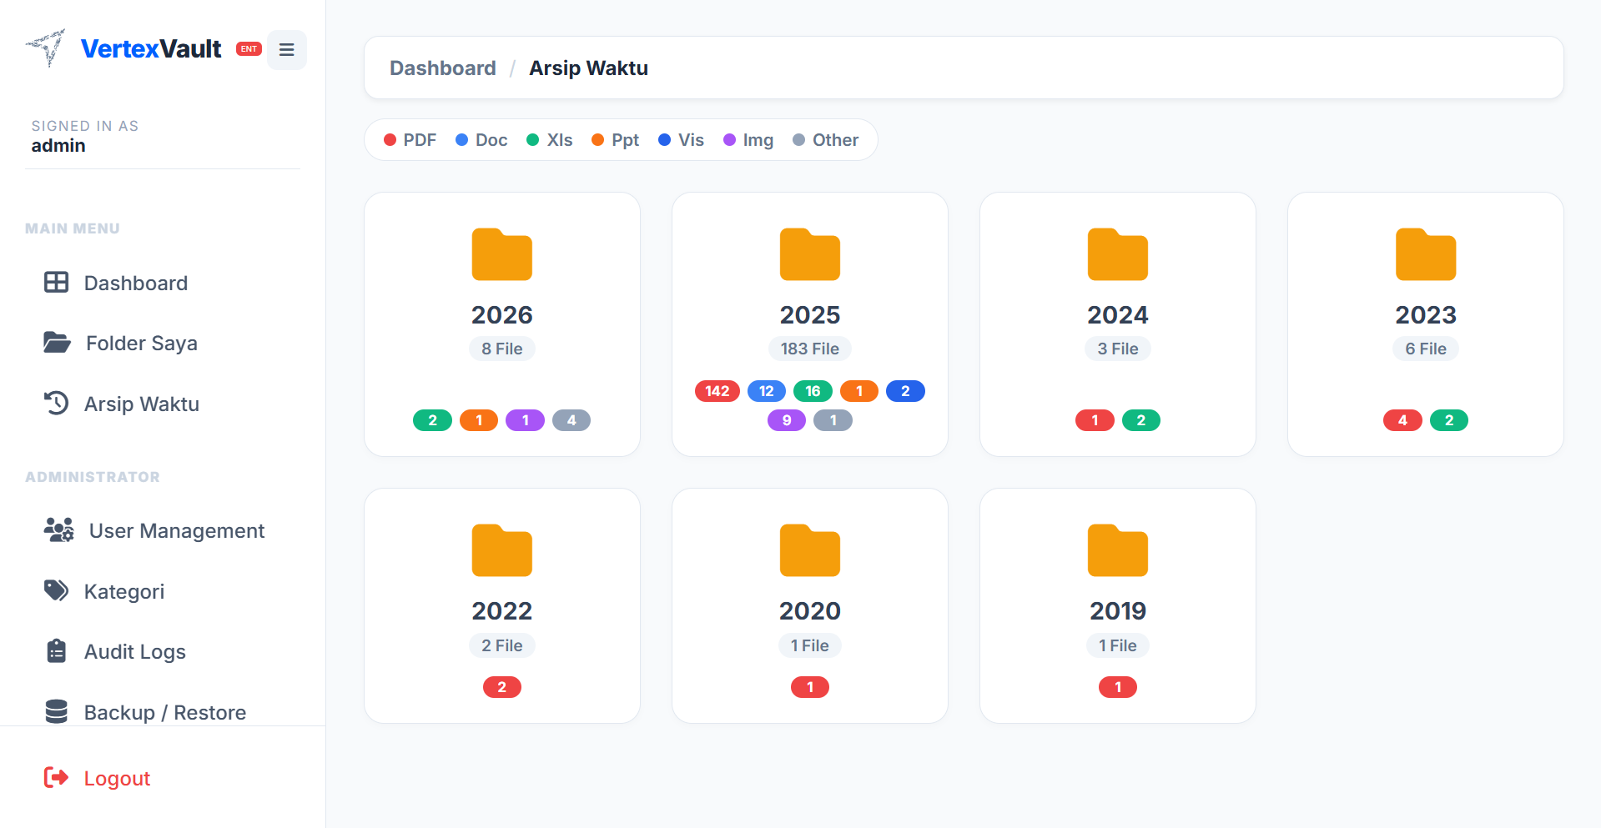Click the 8 File count badge
The height and width of the screenshot is (828, 1601).
click(x=502, y=349)
